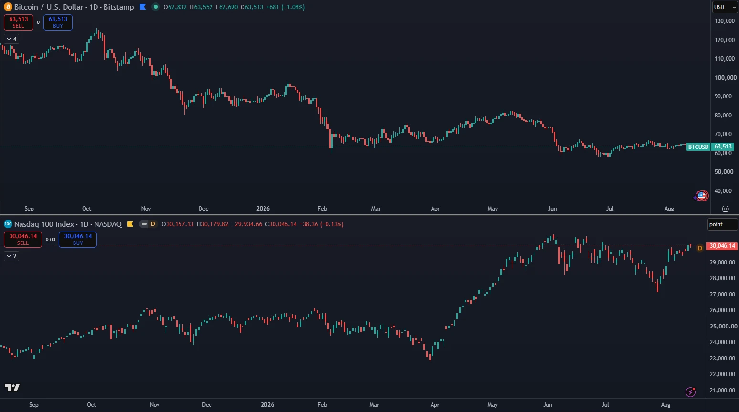The height and width of the screenshot is (412, 739).
Task: Click the 130,000 price level on Bitcoin scale
Action: (725, 21)
